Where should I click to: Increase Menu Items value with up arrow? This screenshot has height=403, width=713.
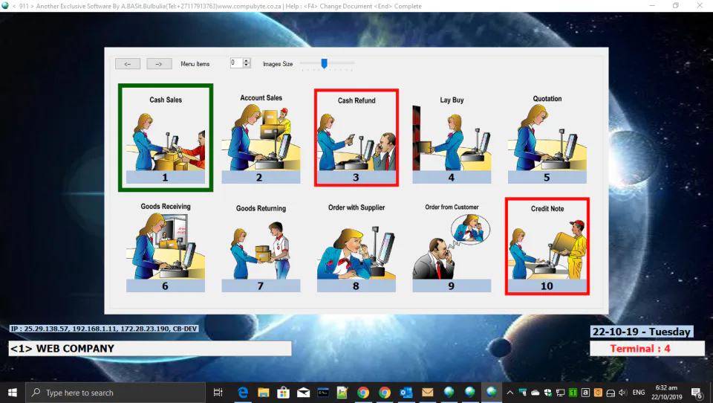(247, 60)
